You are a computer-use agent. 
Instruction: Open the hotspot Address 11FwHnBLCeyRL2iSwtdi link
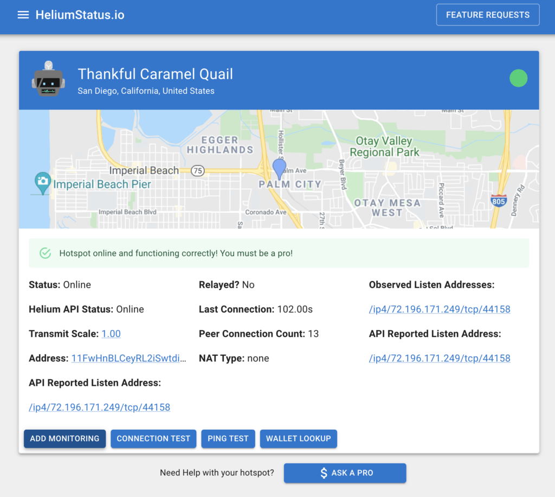[129, 358]
